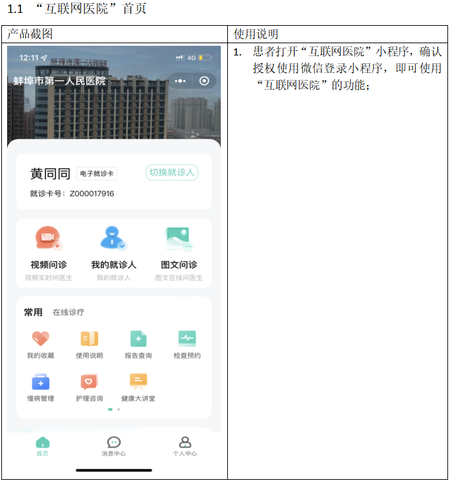Click 切换就诊人 button
The height and width of the screenshot is (483, 450).
[x=172, y=172]
